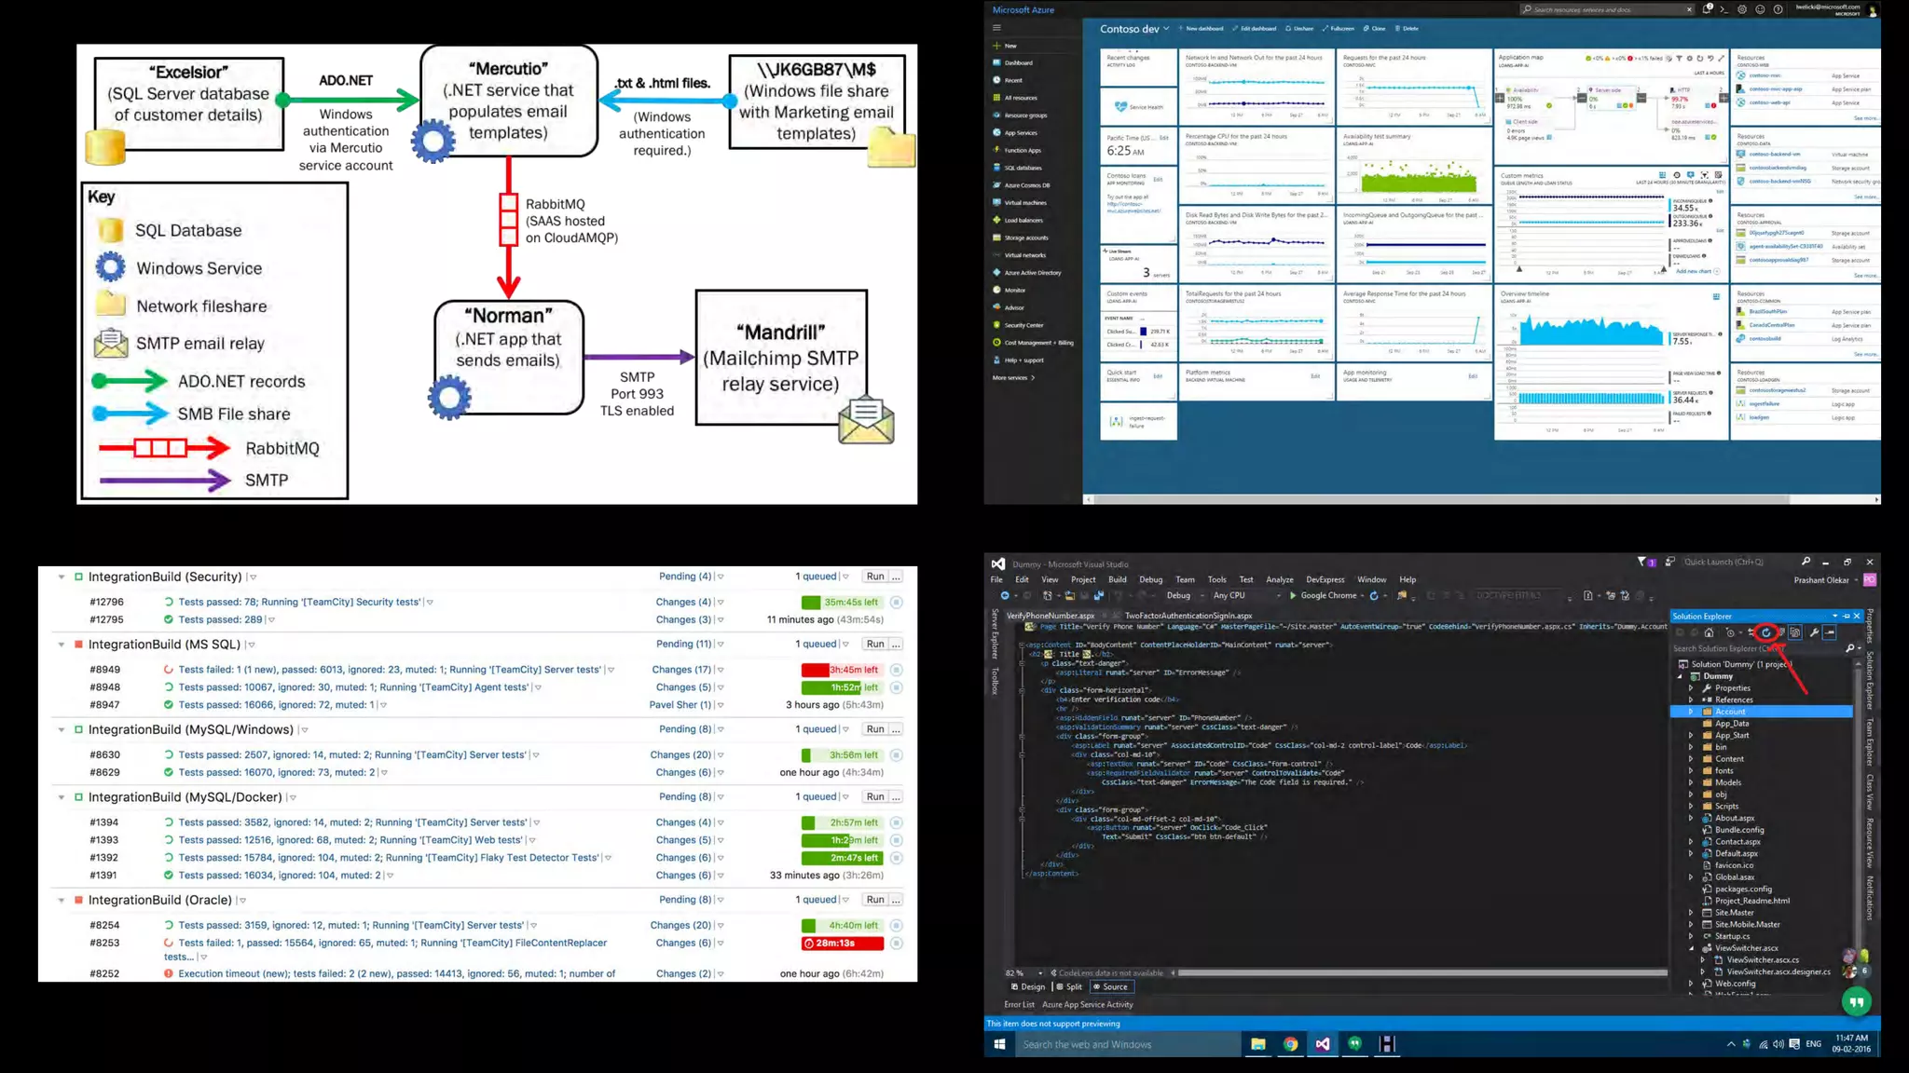This screenshot has height=1073, width=1909.
Task: Click Run for IntegrationBuild (Oracle)
Action: tap(874, 901)
